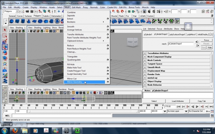Click the Select button in the Attribute Editor
The width and height of the screenshot is (215, 134).
154,101
